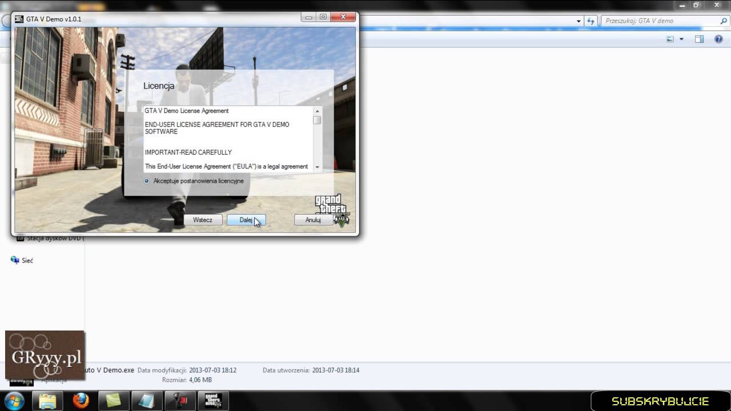731x411 pixels.
Task: Click "Data utworzenia" value 2013-07-03 18:14
Action: (x=336, y=370)
